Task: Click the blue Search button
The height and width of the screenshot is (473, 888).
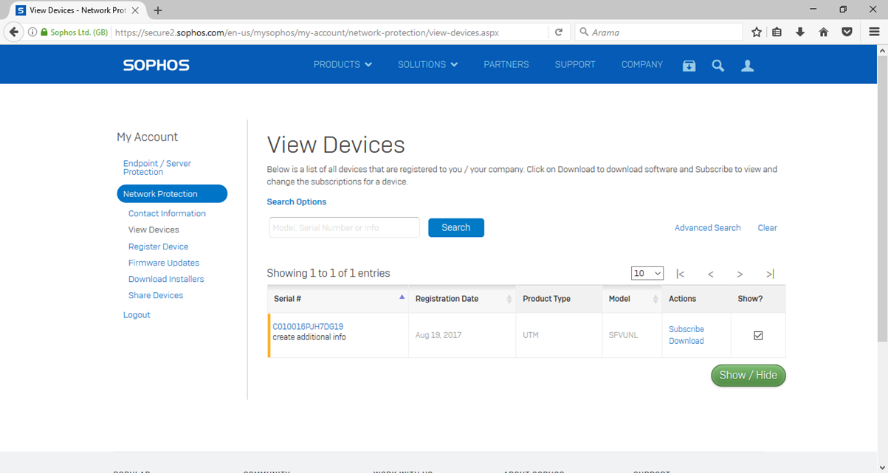Action: click(456, 227)
